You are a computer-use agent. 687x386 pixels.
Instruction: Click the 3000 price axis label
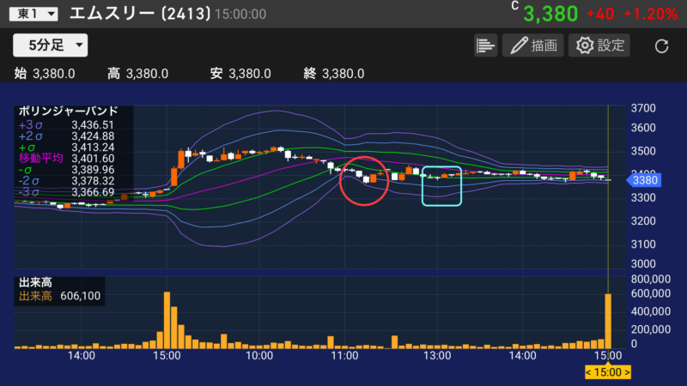click(643, 263)
